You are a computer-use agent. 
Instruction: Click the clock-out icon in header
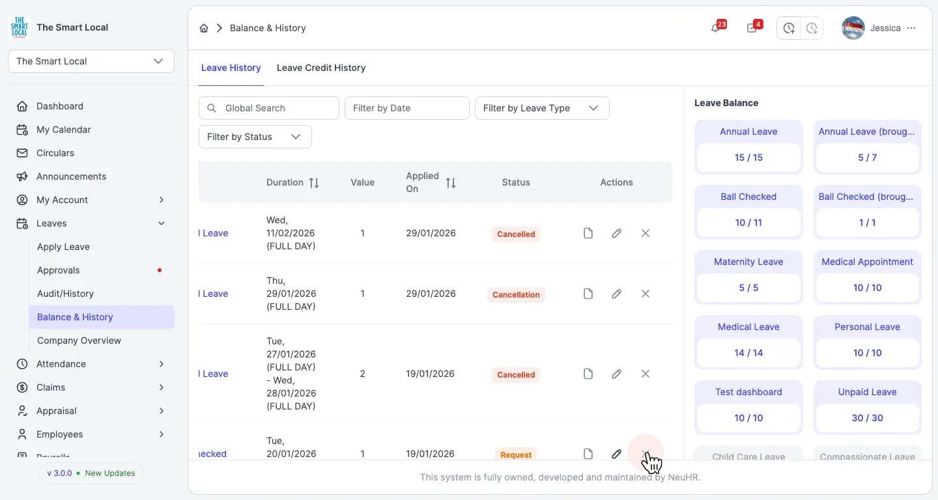812,28
